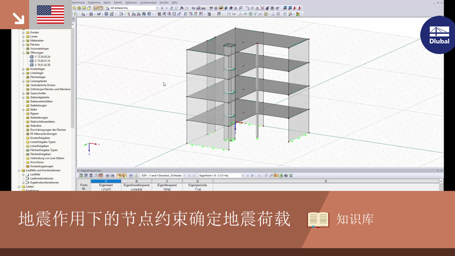
Task: Open the Ergebnisse menu
Action: [94, 3]
